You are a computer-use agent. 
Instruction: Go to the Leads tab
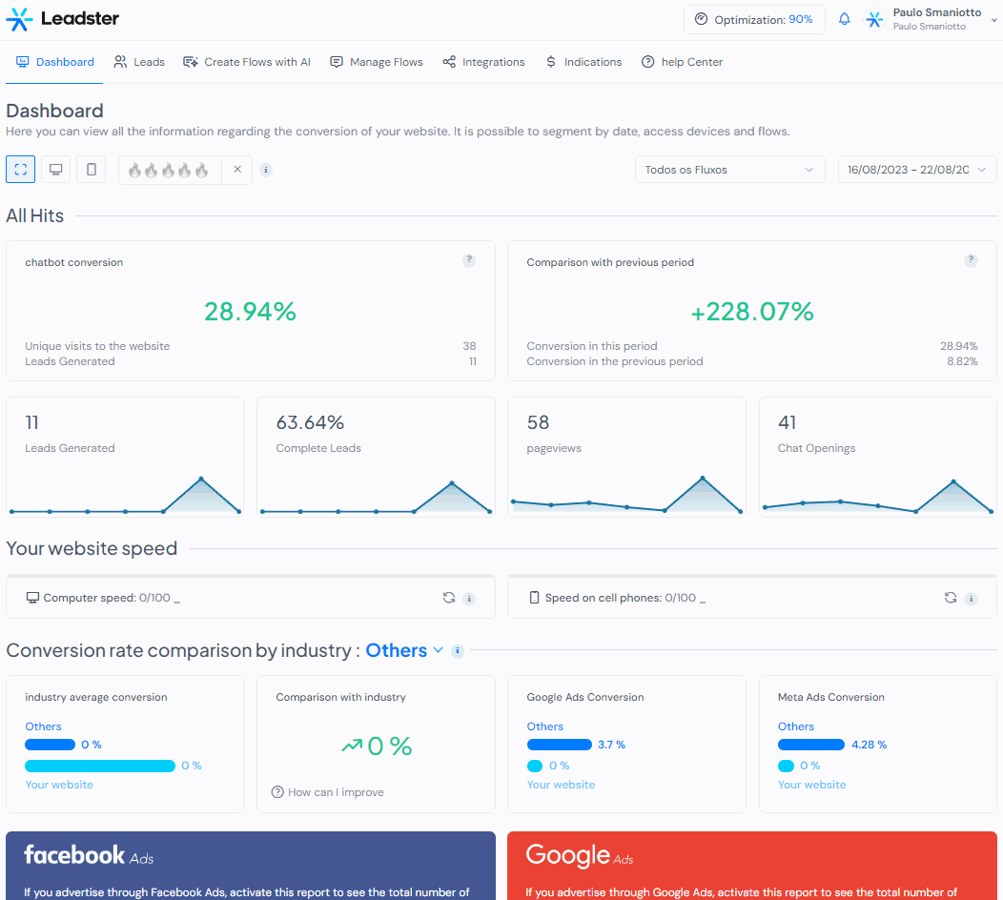click(139, 62)
